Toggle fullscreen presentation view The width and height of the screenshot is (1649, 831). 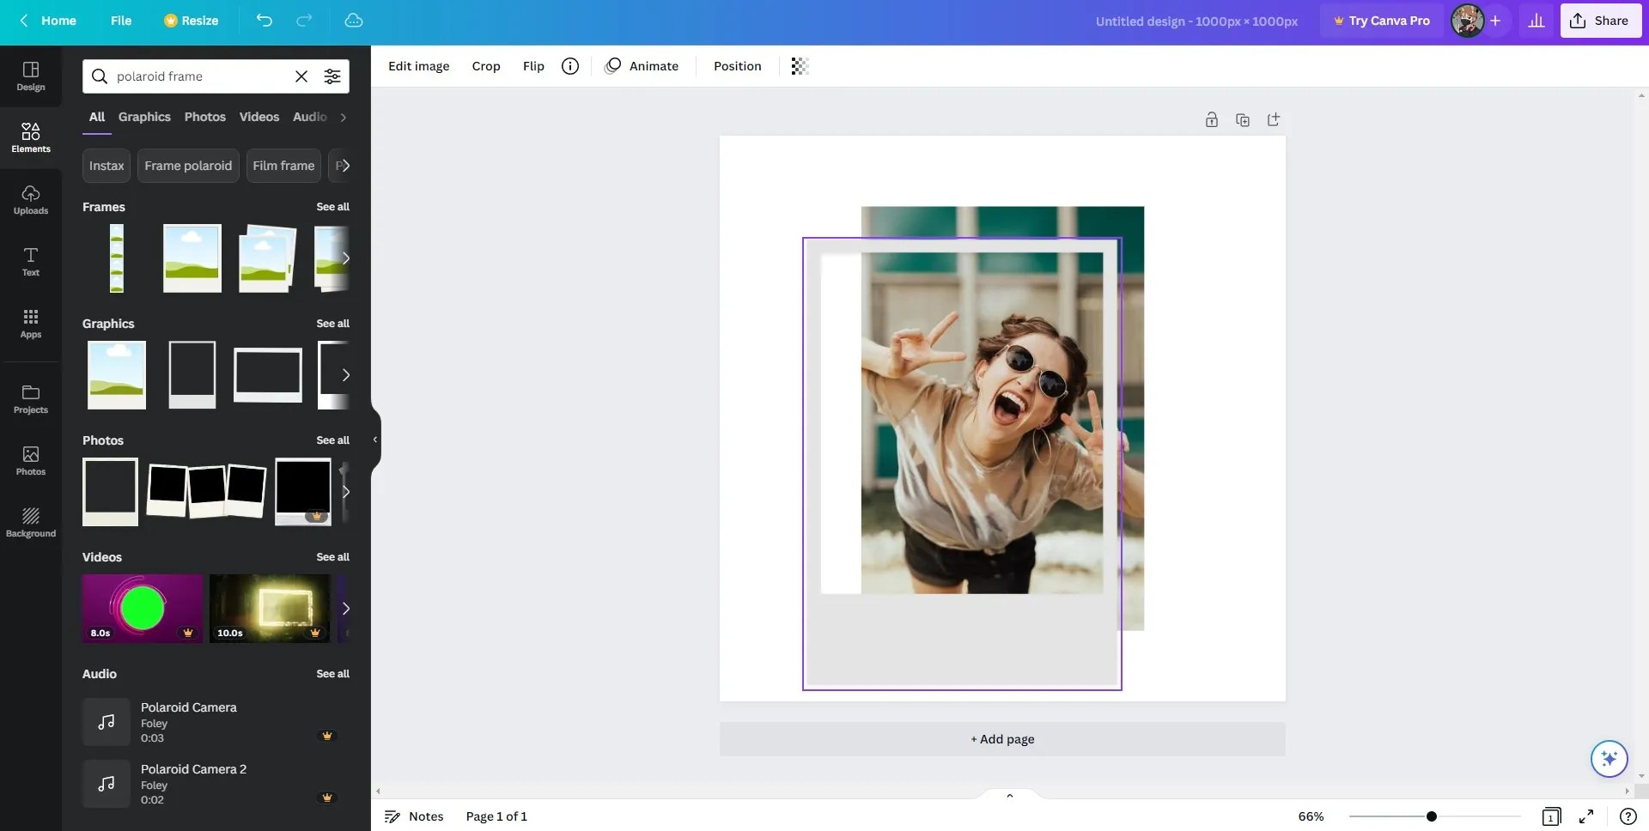point(1585,816)
